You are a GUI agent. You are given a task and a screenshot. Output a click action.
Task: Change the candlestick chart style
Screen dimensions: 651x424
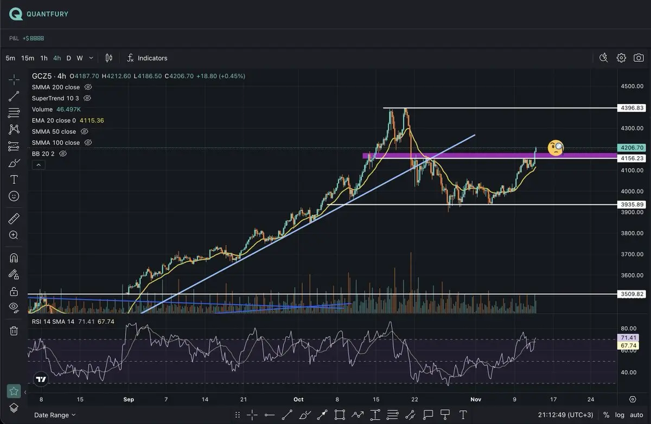click(x=108, y=58)
